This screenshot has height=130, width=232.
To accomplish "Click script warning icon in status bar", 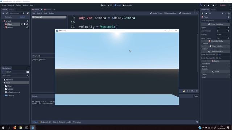I will coord(184,91).
